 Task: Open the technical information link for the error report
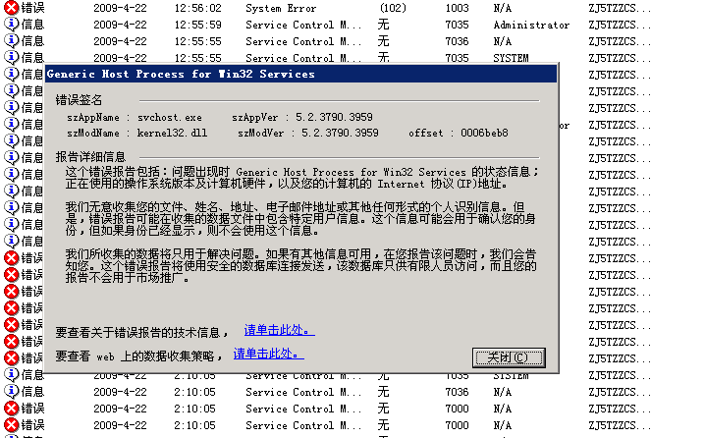(279, 330)
